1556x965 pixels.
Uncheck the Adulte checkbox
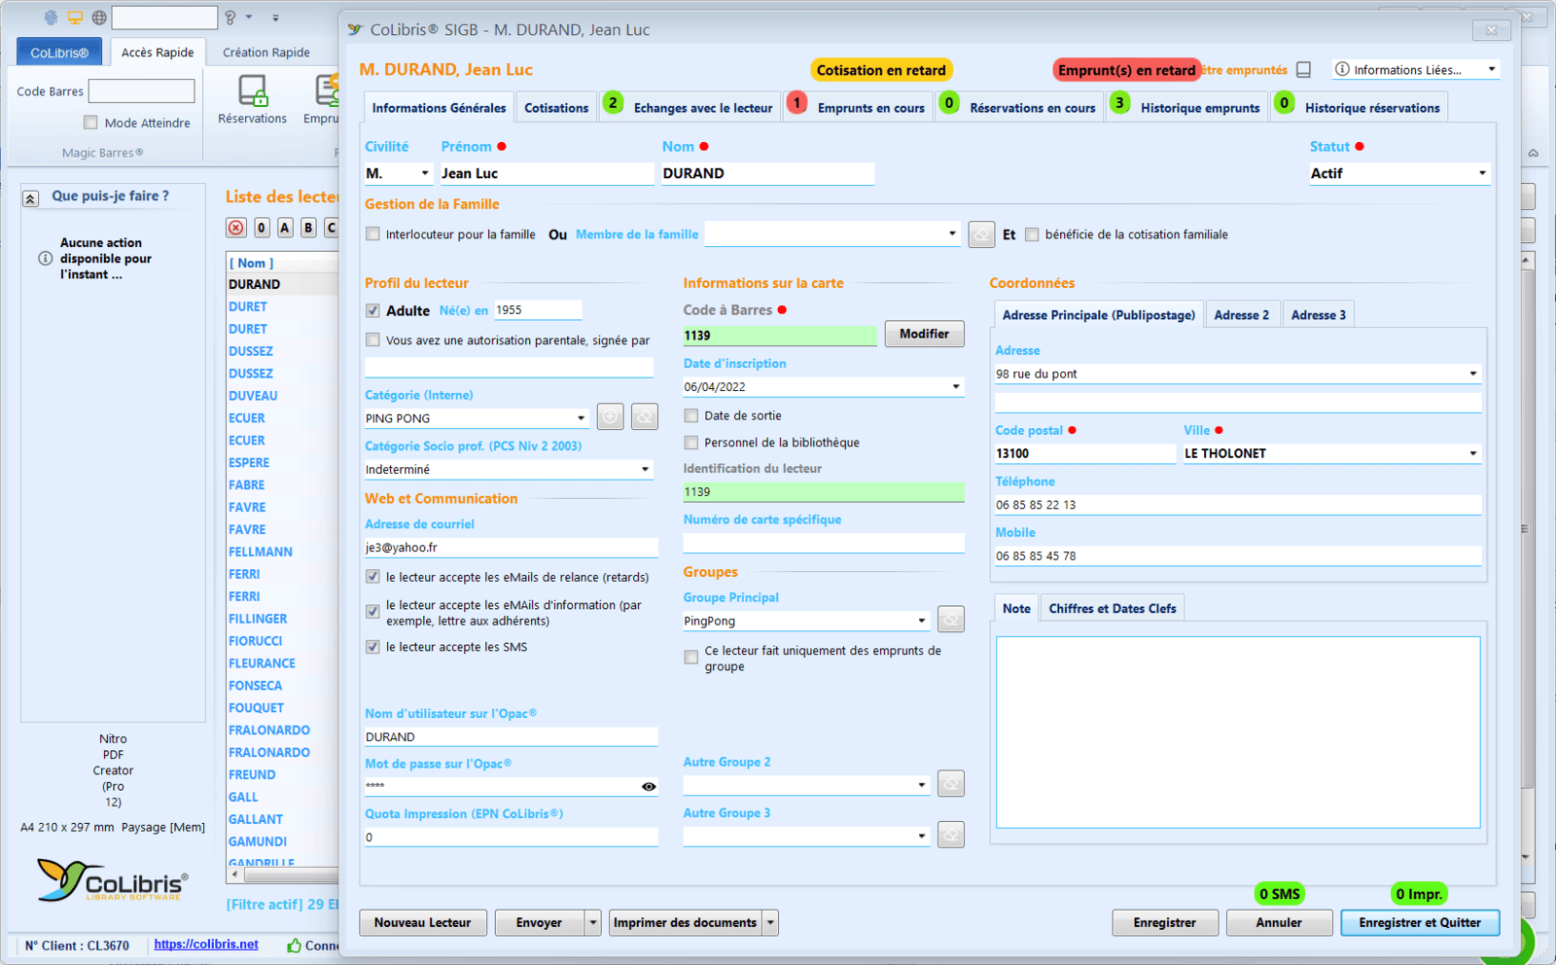(x=372, y=311)
